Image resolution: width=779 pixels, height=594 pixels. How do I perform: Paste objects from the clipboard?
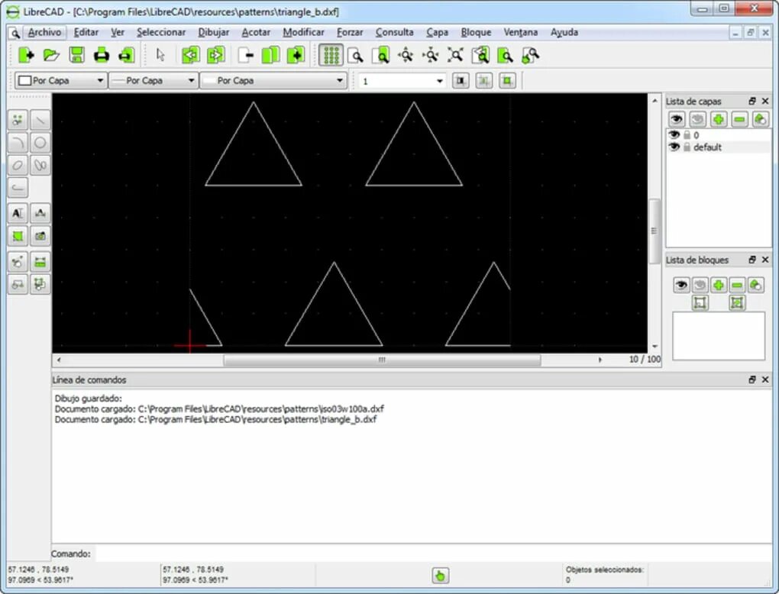(x=296, y=55)
